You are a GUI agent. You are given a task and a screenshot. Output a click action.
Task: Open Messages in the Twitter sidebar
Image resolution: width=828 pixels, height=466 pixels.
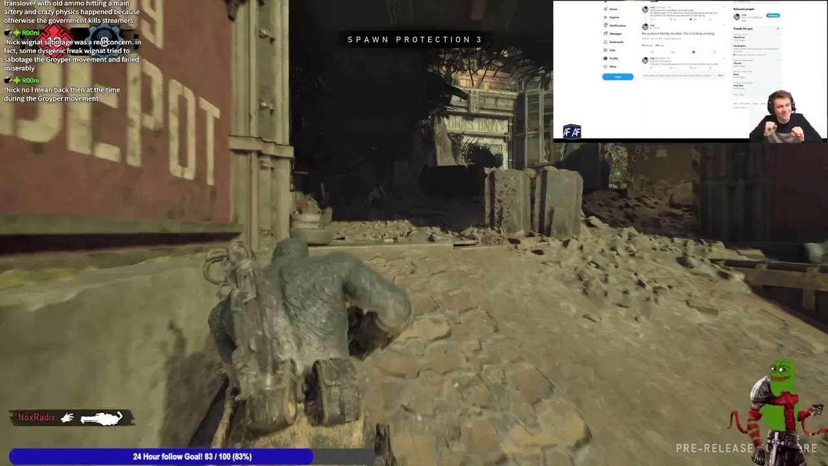tap(613, 34)
